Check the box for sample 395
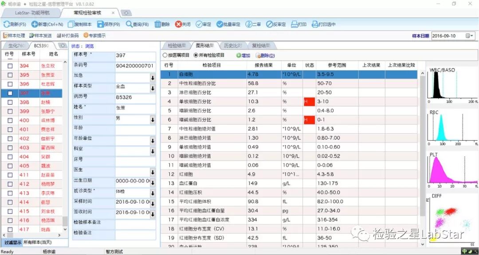The image size is (479, 255). tap(10, 75)
